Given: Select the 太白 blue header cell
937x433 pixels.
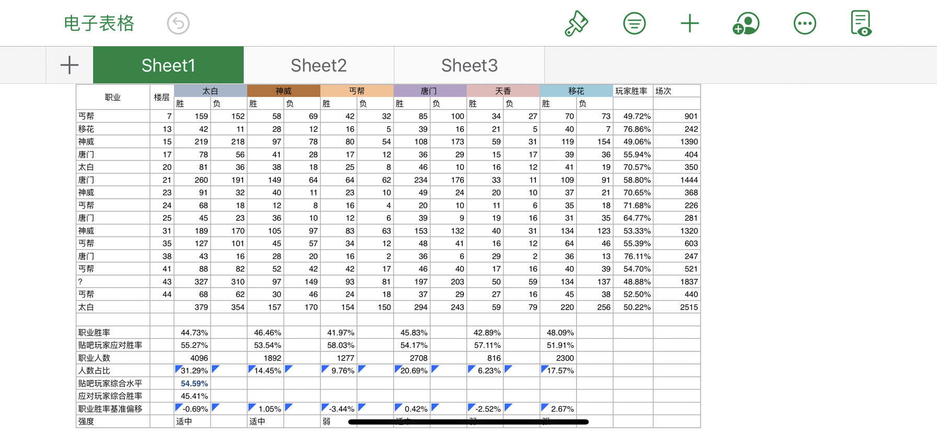Looking at the screenshot, I should coord(211,91).
